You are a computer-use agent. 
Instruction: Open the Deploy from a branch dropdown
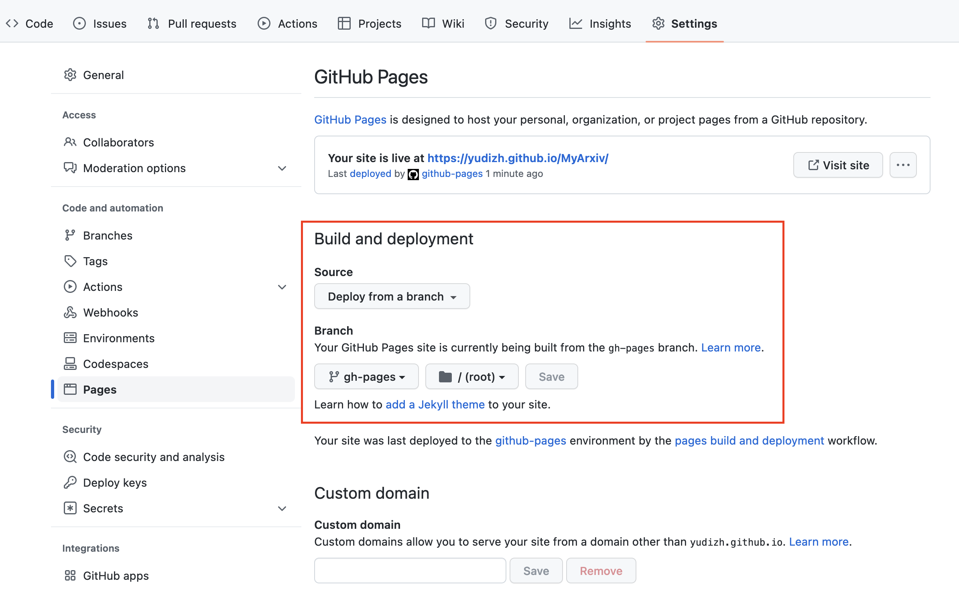tap(392, 296)
